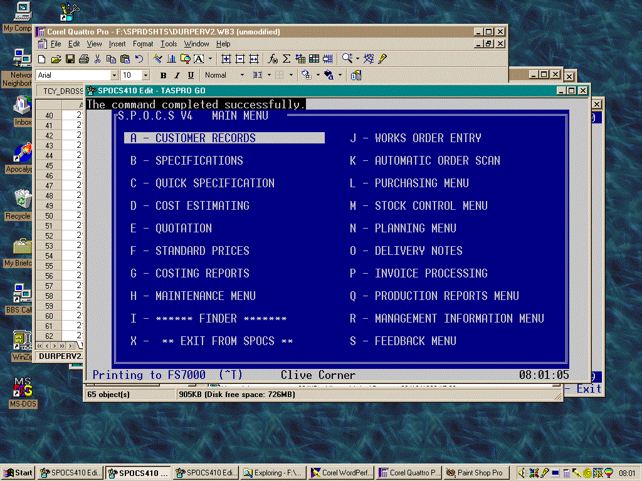Click the SpeedFormat table icon
Viewport: 642px width, 481px height.
314,58
